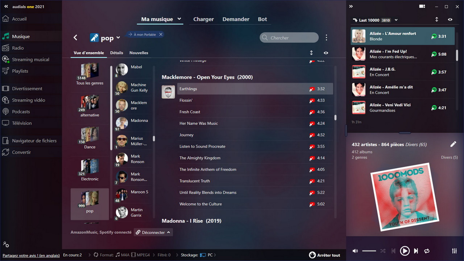Select Alizée - Veni Vedi Vici
This screenshot has width=464, height=261.
tap(402, 108)
